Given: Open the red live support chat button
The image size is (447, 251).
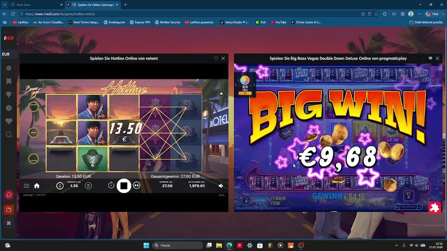Looking at the screenshot, I should coord(9,195).
